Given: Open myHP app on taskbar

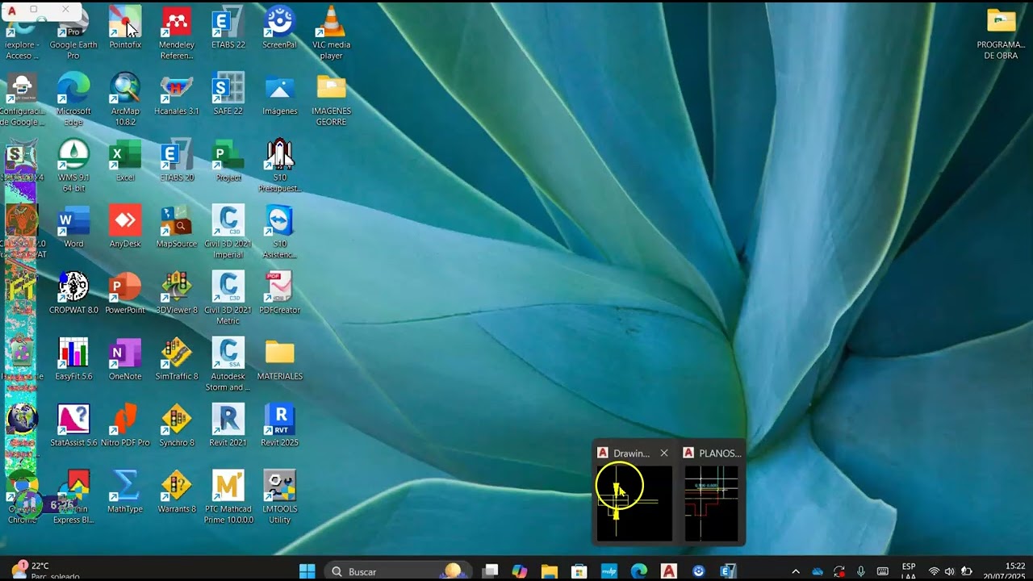Looking at the screenshot, I should click(609, 571).
